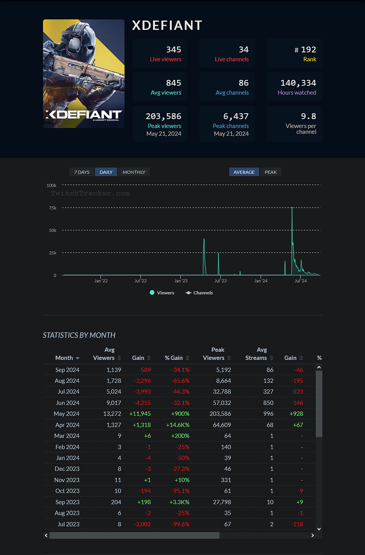Switch chart to Peak mode
The height and width of the screenshot is (555, 365).
point(270,172)
